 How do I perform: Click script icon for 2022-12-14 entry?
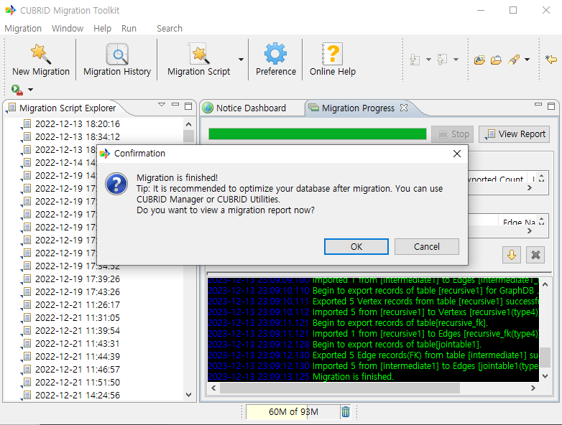click(x=27, y=162)
